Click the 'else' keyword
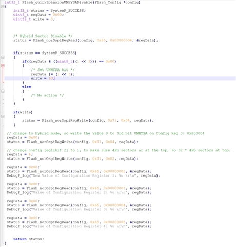 (27, 87)
